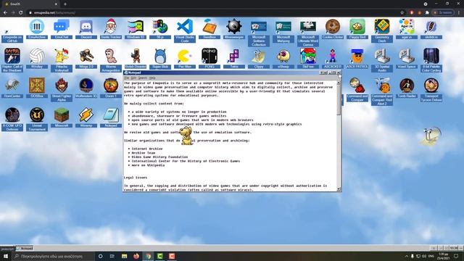Open the Windows Start menu
This screenshot has width=464, height=261.
(6, 256)
